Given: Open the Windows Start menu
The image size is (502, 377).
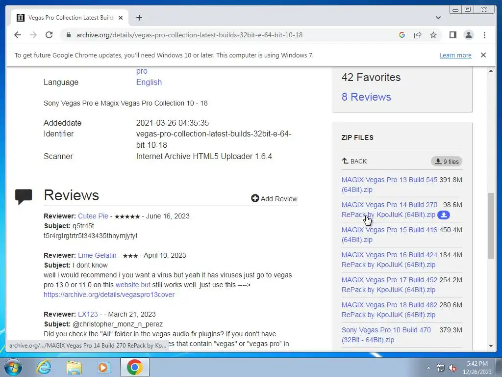Looking at the screenshot, I should (13, 367).
